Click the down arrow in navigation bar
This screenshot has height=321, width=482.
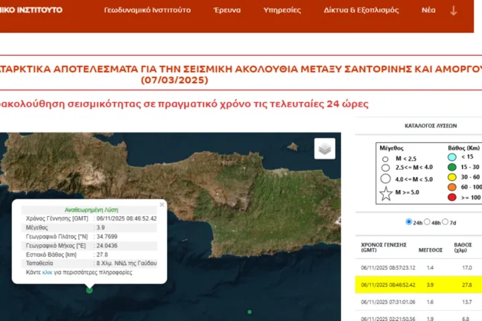coord(454,11)
